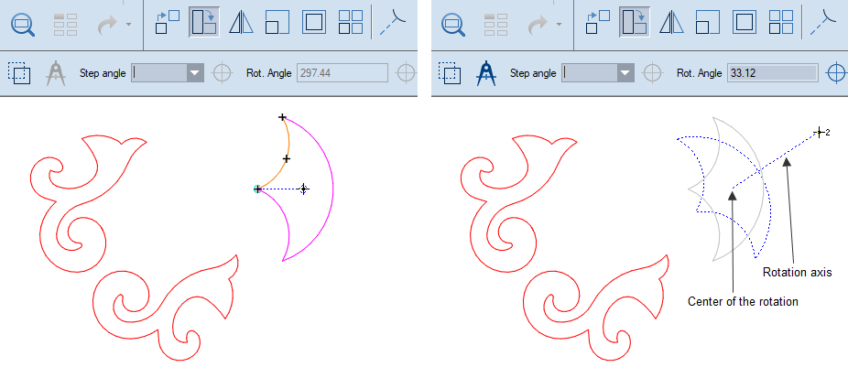Click the magenta crescent arc in left drawing

pos(332,189)
